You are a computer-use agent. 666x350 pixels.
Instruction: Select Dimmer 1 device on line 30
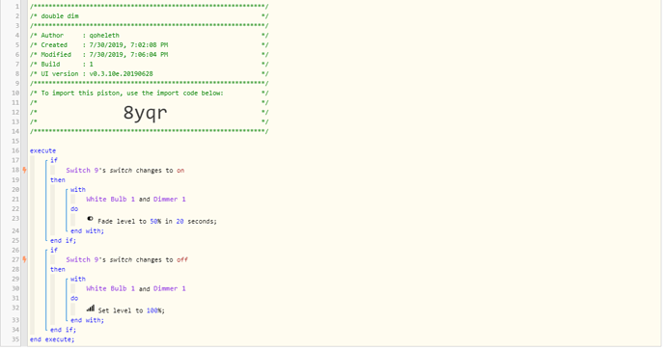pos(170,288)
